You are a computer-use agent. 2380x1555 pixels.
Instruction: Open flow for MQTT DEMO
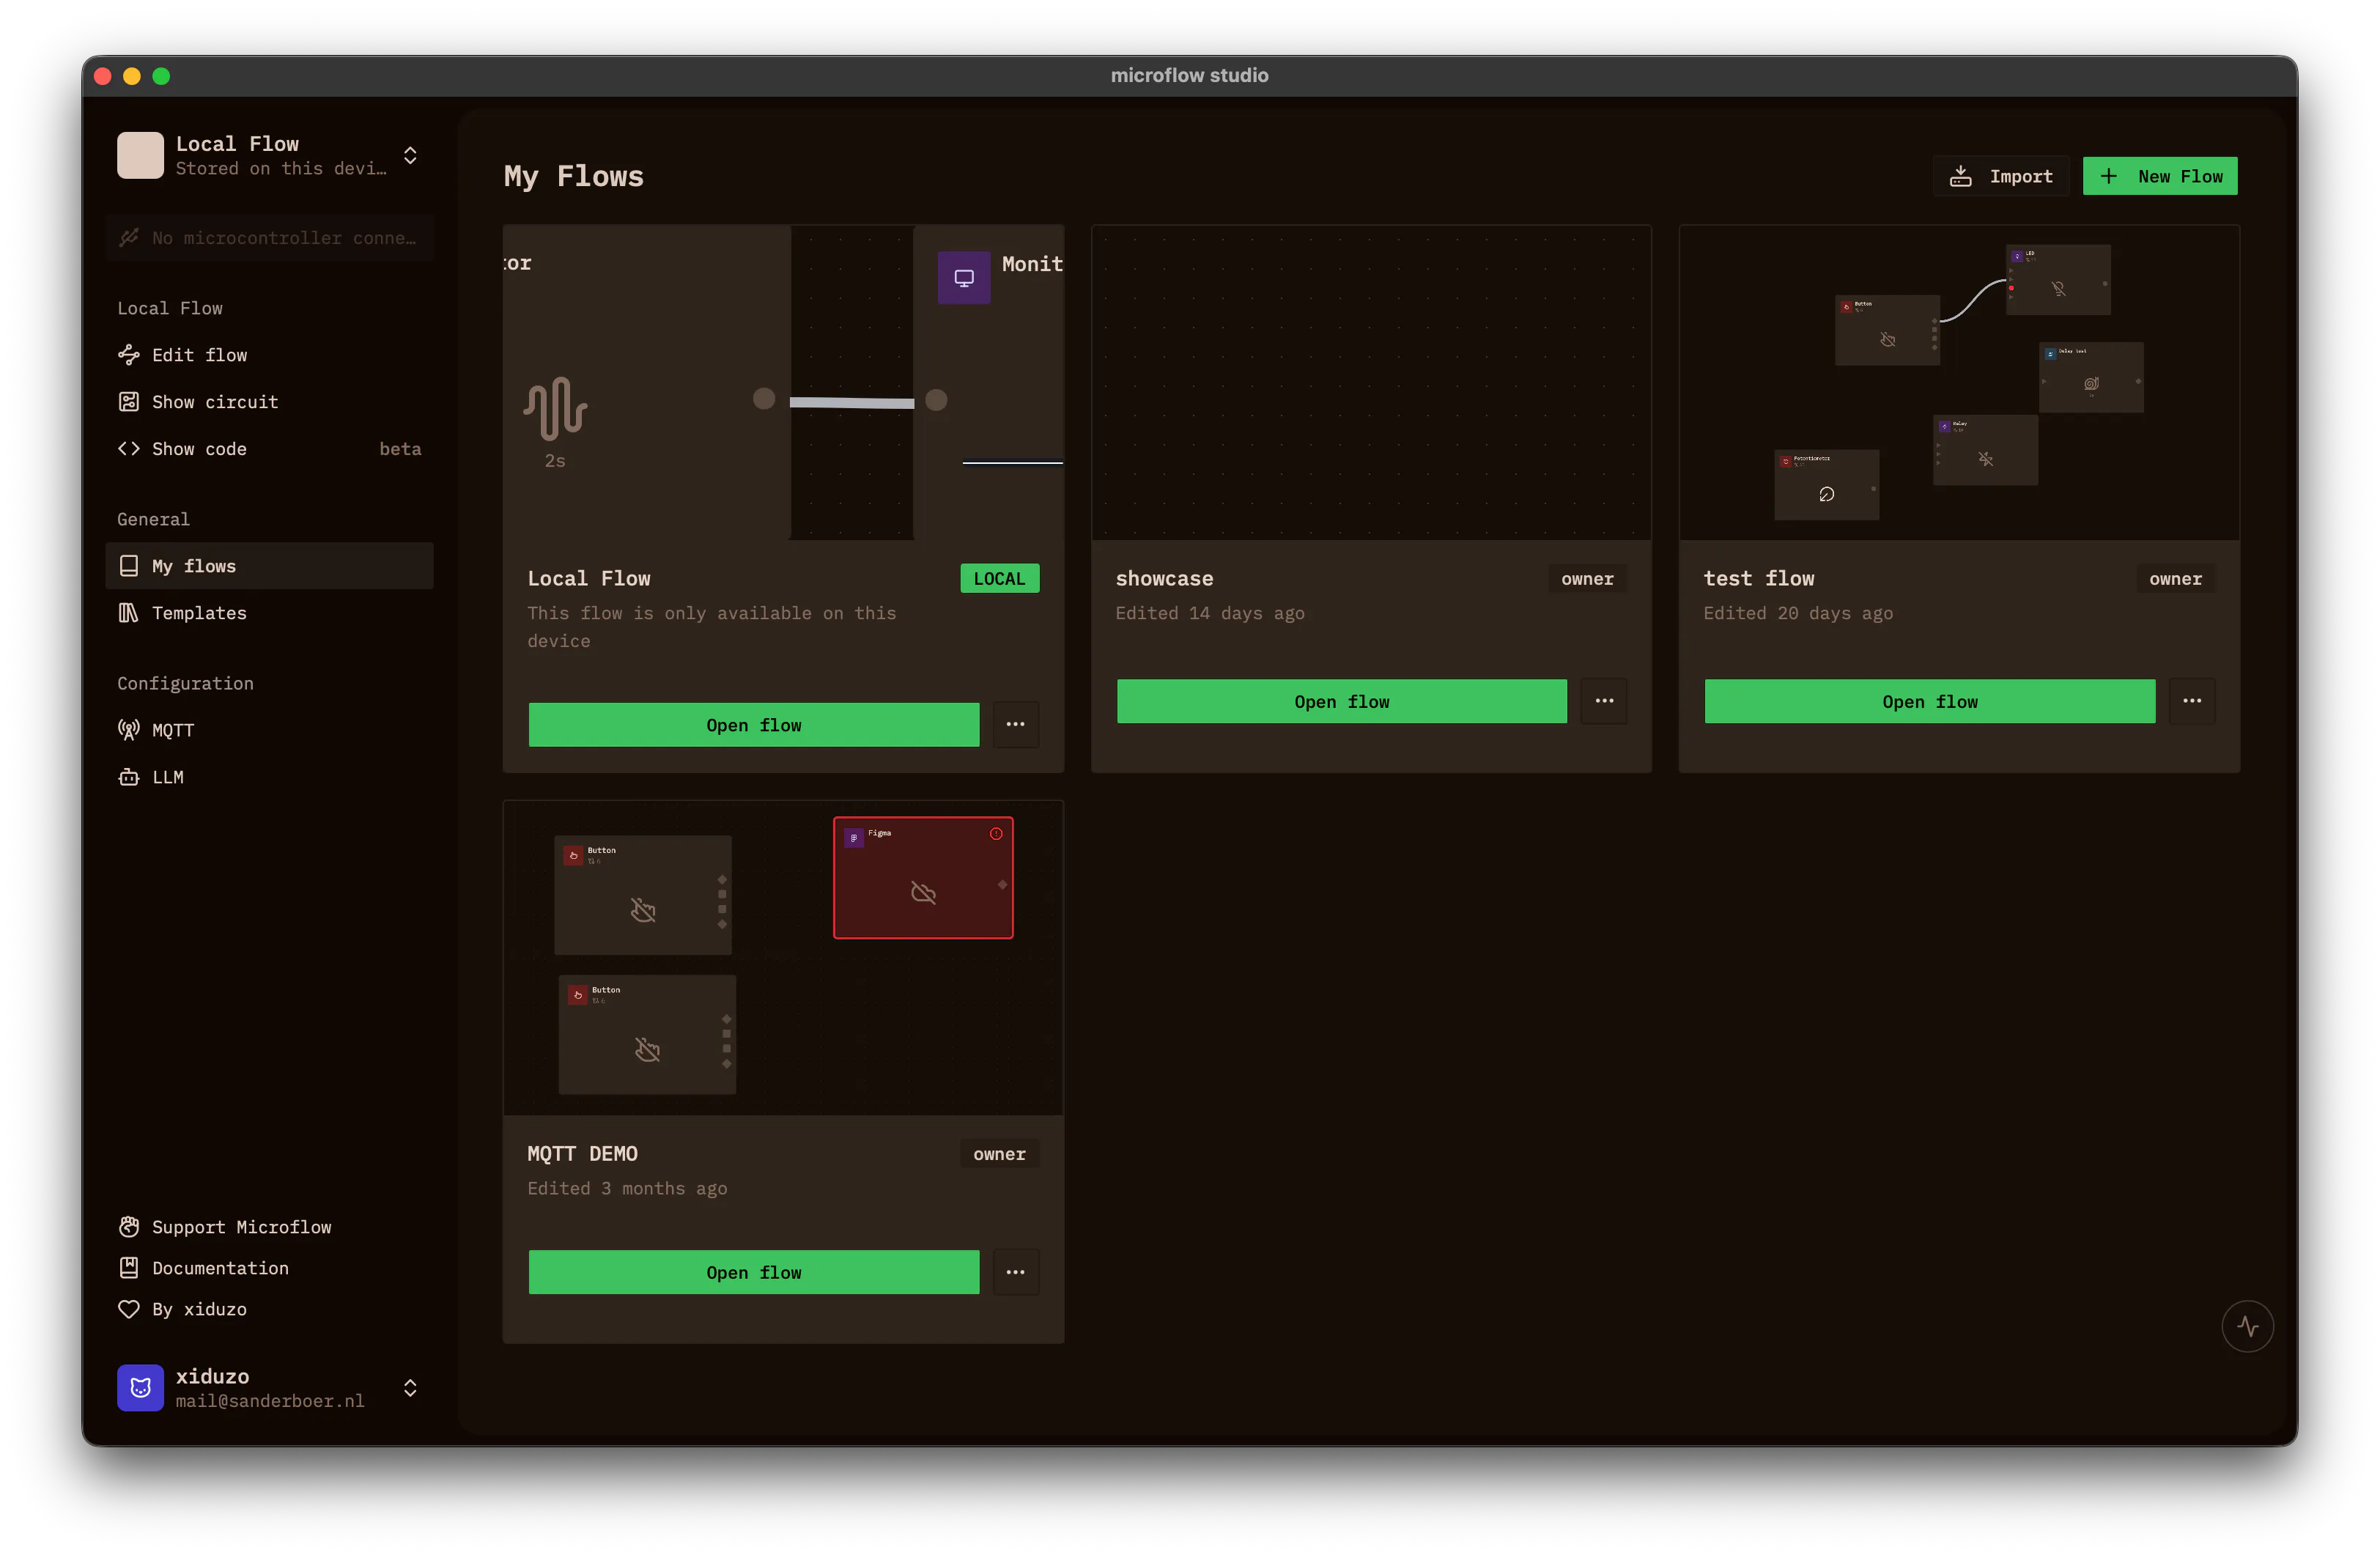[x=754, y=1272]
